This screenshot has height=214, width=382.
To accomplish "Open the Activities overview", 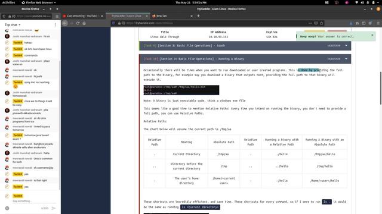I will (8, 2).
